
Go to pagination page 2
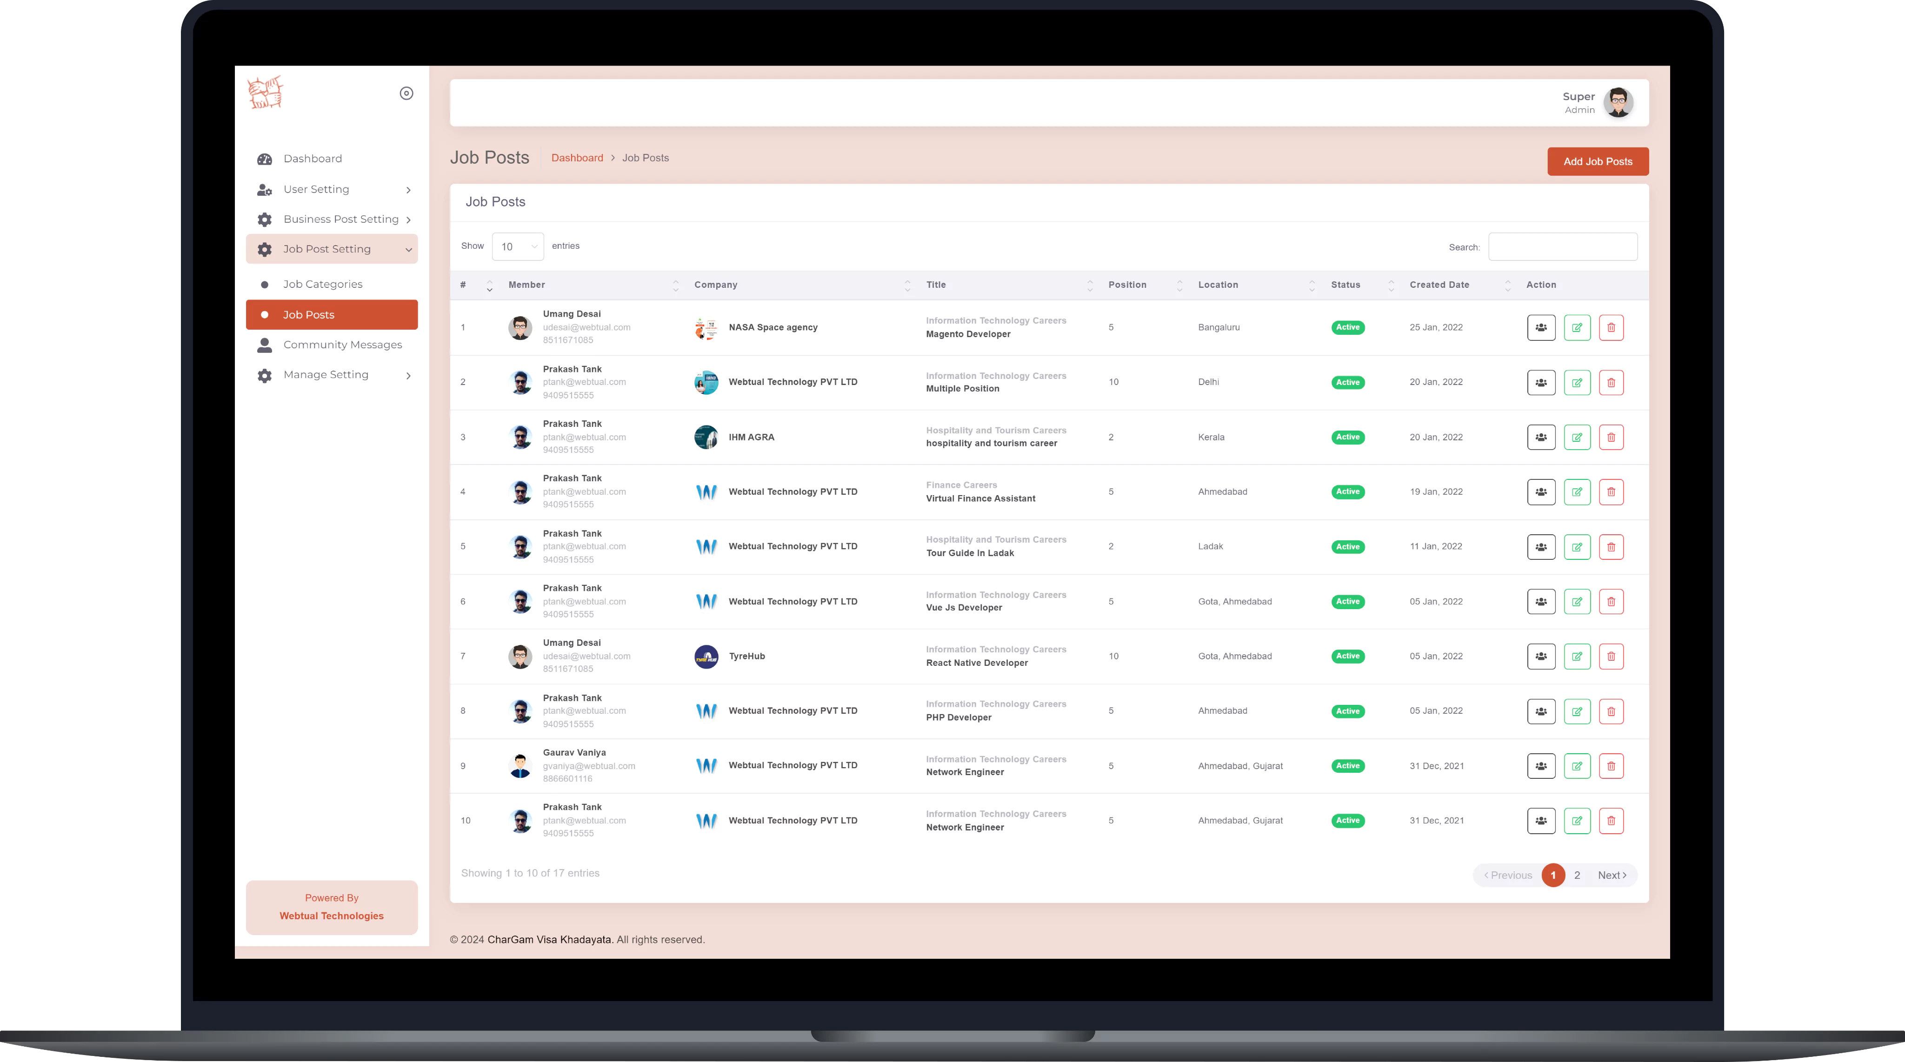point(1577,875)
